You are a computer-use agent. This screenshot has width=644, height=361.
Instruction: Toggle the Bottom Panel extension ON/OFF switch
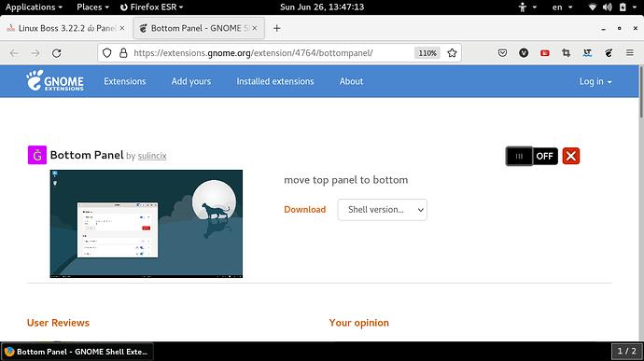(x=531, y=156)
